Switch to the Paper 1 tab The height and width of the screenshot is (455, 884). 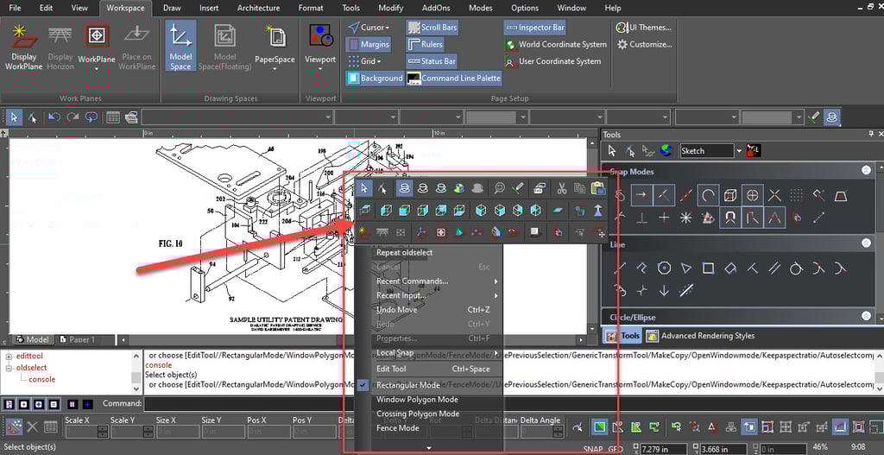click(x=82, y=339)
